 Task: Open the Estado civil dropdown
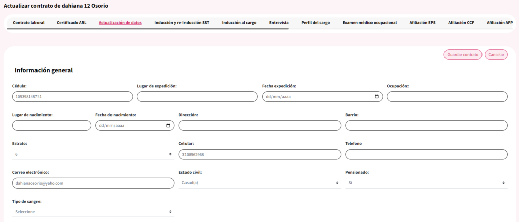click(259, 183)
